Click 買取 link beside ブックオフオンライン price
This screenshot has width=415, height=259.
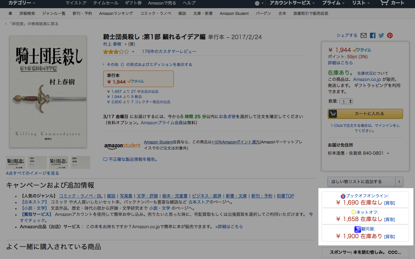(x=390, y=203)
